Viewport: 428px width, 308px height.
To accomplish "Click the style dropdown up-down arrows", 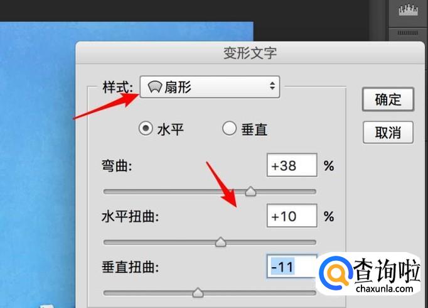I will [x=272, y=86].
